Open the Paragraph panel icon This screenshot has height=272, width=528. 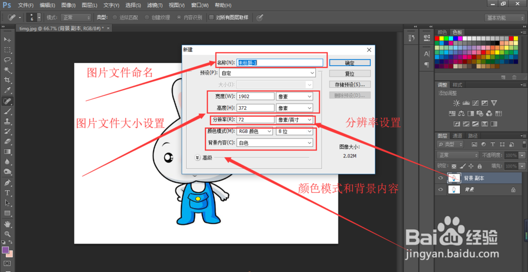(427, 64)
